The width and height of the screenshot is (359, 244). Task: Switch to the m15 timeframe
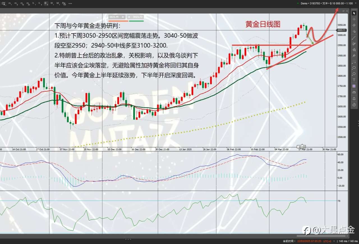[x=22, y=3]
